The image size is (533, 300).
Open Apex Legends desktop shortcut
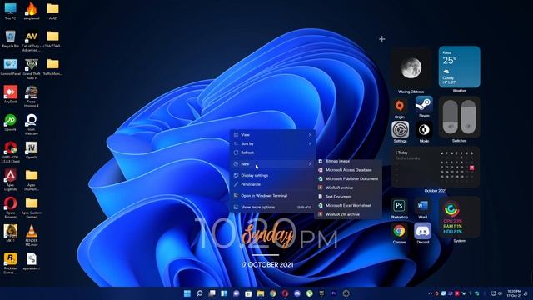pos(10,180)
